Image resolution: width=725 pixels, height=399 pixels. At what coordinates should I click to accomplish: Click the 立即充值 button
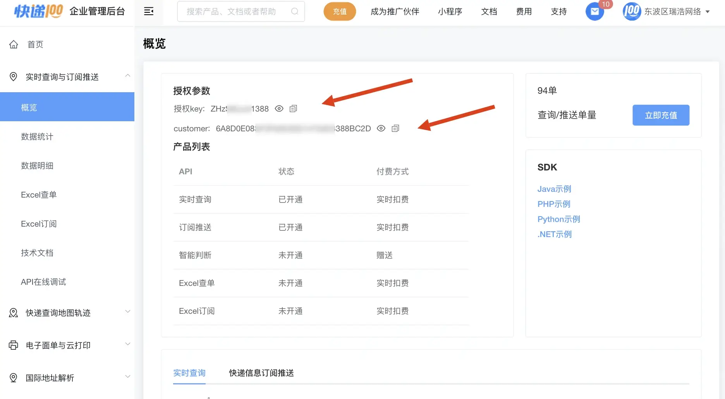tap(661, 115)
